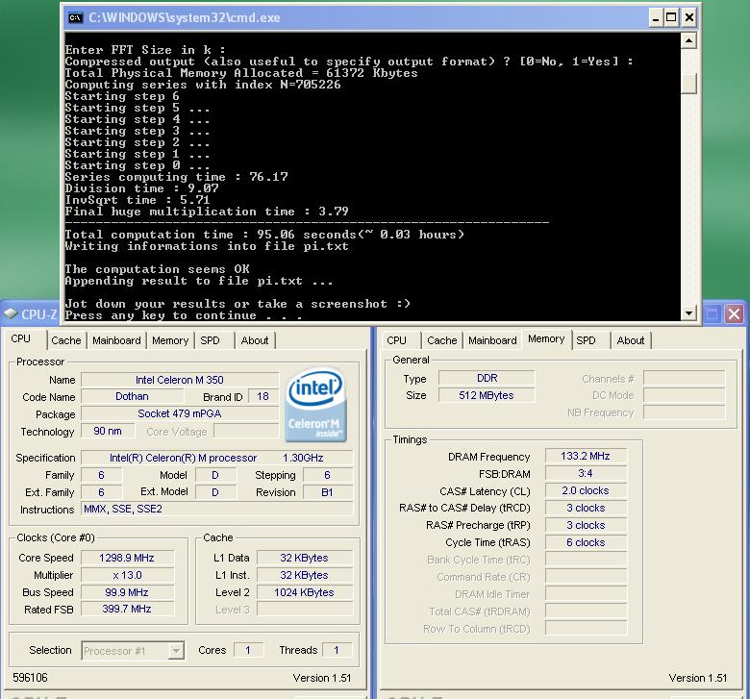Viewport: 750px width, 699px height.
Task: Click the empty Core Voltage field
Action: pyautogui.click(x=246, y=431)
